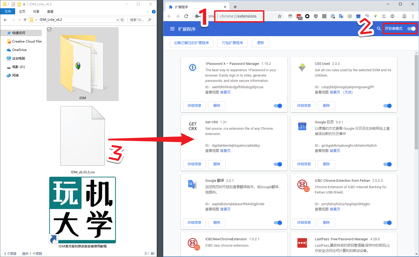The image size is (419, 257).
Task: Expand the File Explorer ribbon chevron
Action: click(148, 12)
